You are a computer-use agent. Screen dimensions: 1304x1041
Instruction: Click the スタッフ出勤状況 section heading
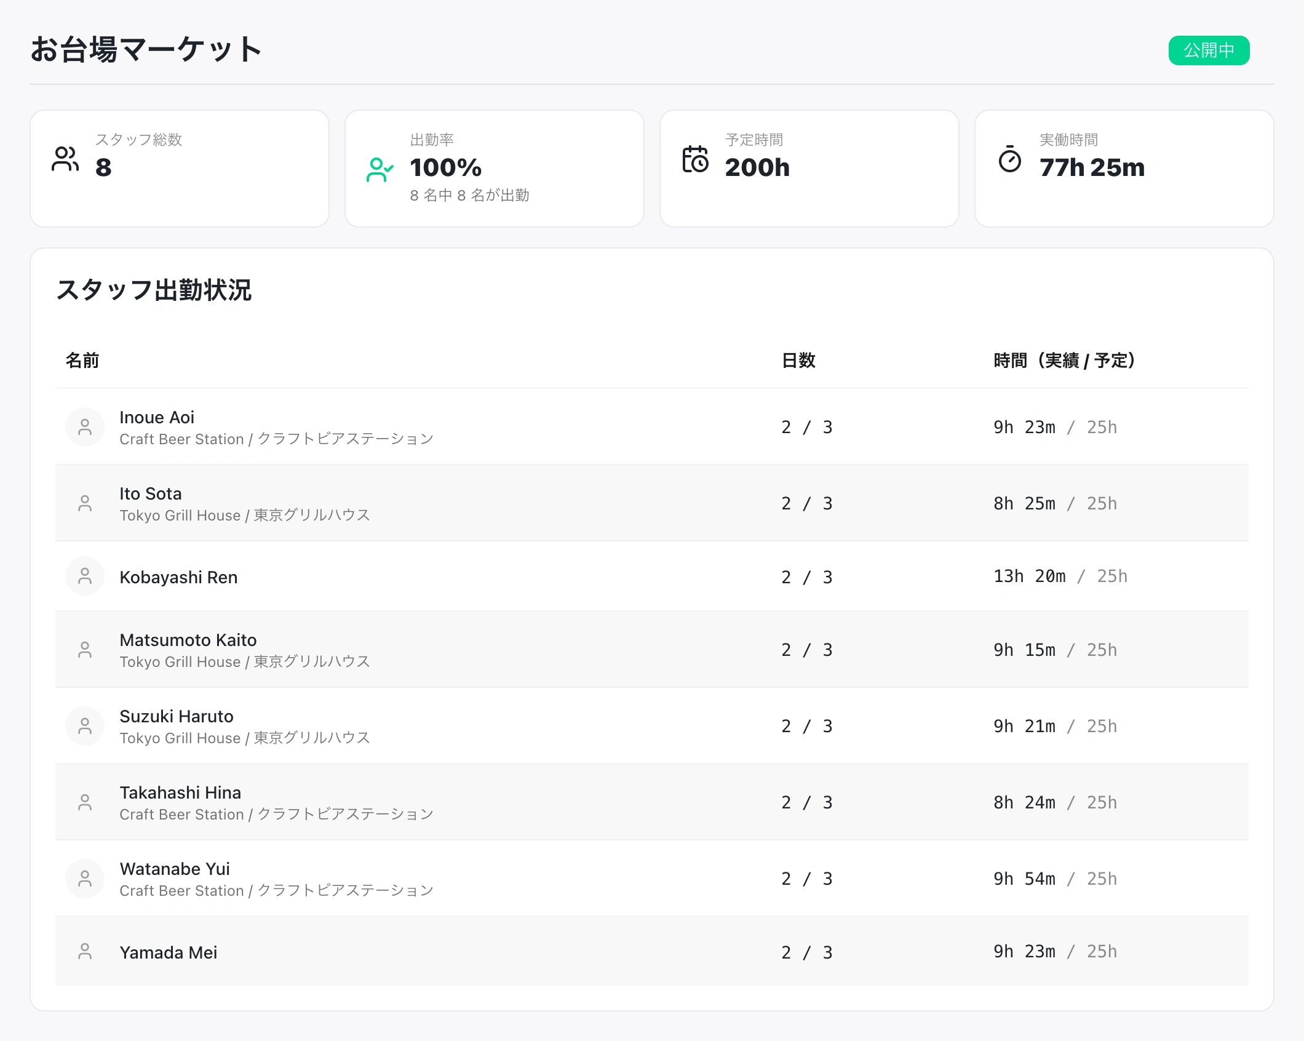coord(154,290)
